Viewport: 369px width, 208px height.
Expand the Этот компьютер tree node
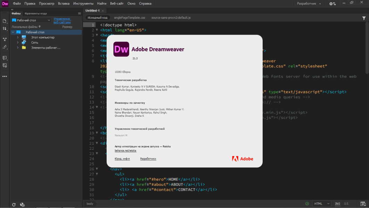click(18, 37)
